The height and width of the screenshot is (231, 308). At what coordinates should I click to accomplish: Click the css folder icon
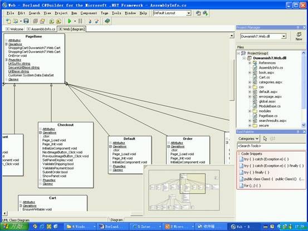coord(255,87)
